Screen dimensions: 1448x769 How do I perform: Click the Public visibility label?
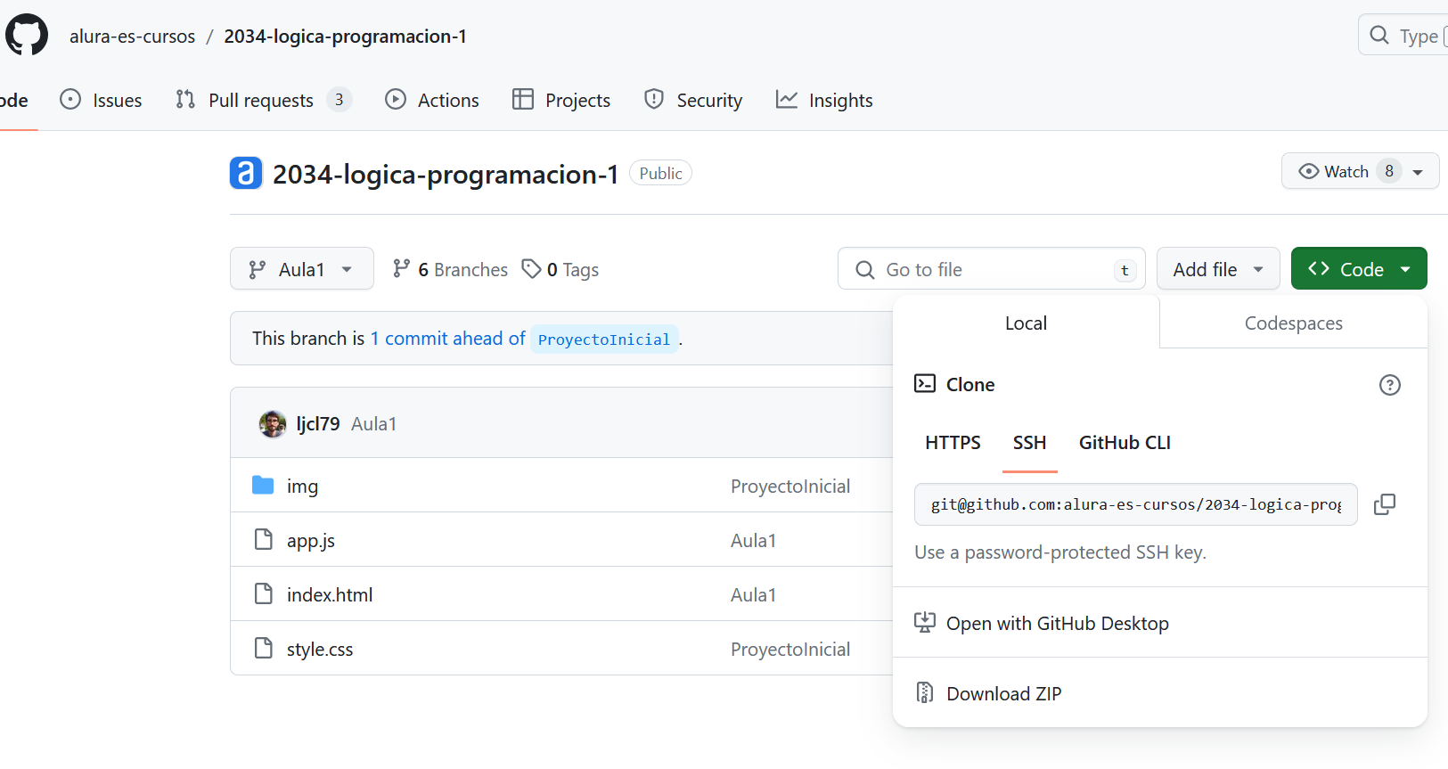click(x=660, y=173)
